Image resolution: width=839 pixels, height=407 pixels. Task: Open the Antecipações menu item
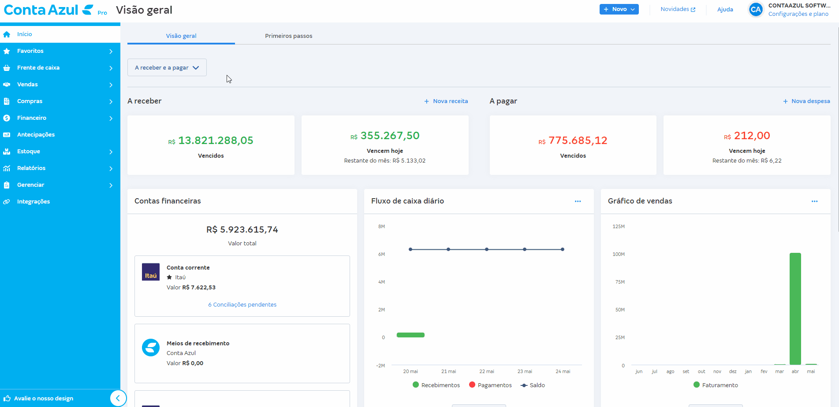60,135
